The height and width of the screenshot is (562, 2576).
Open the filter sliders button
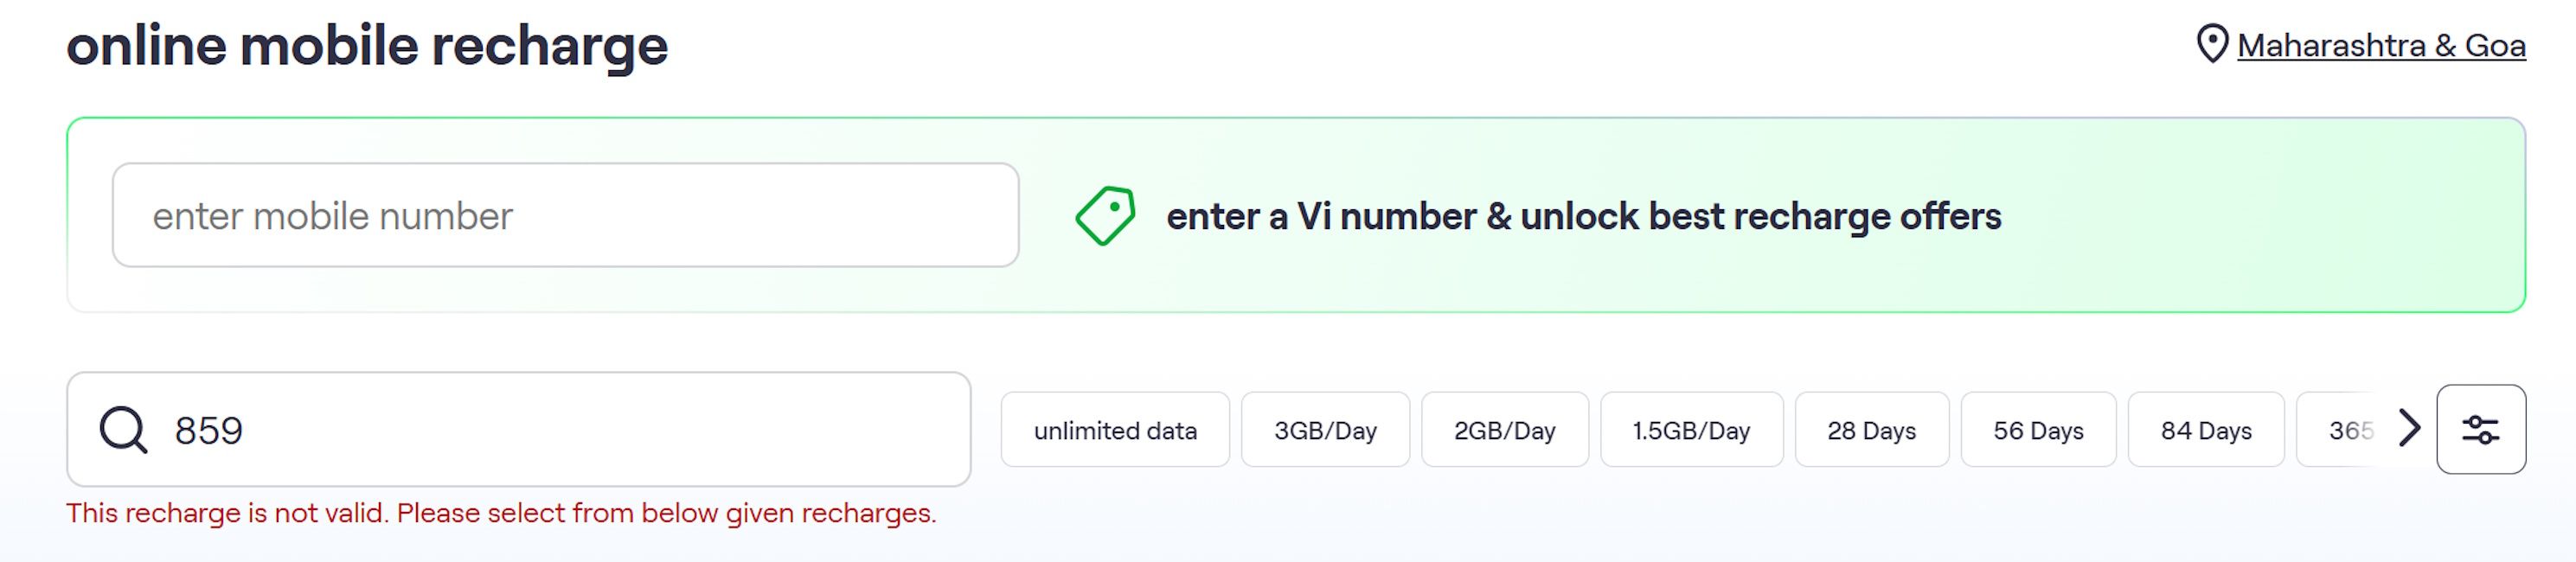[2481, 429]
